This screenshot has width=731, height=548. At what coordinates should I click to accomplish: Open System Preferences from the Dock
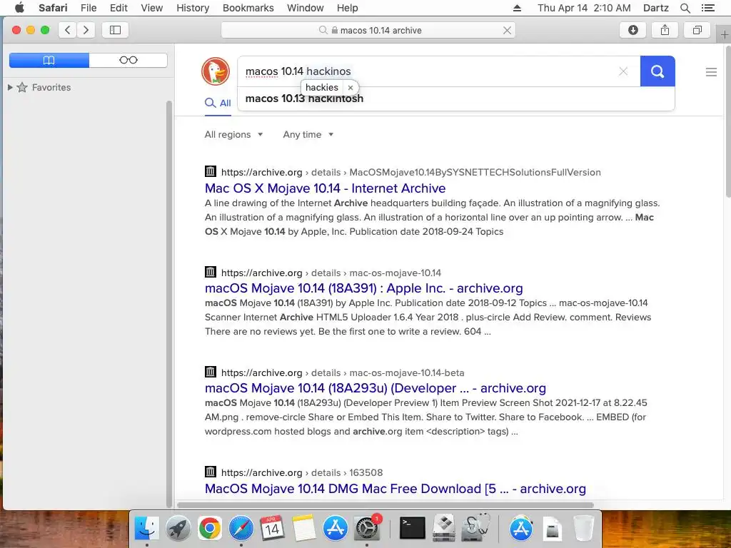(x=367, y=528)
